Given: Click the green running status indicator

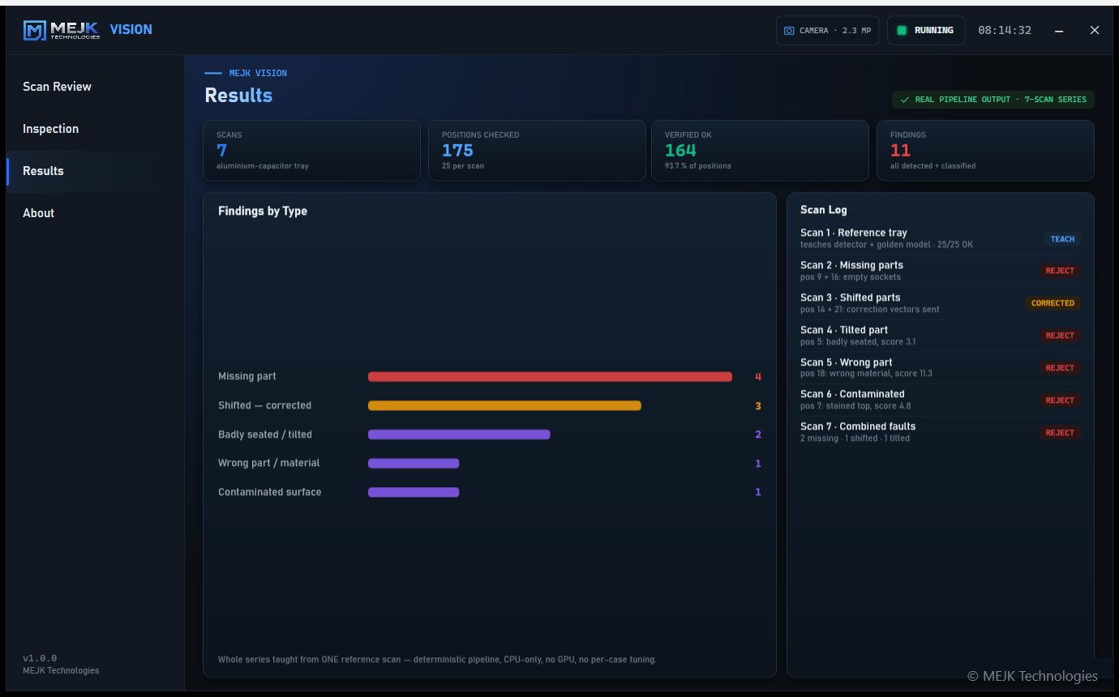Looking at the screenshot, I should coord(902,31).
